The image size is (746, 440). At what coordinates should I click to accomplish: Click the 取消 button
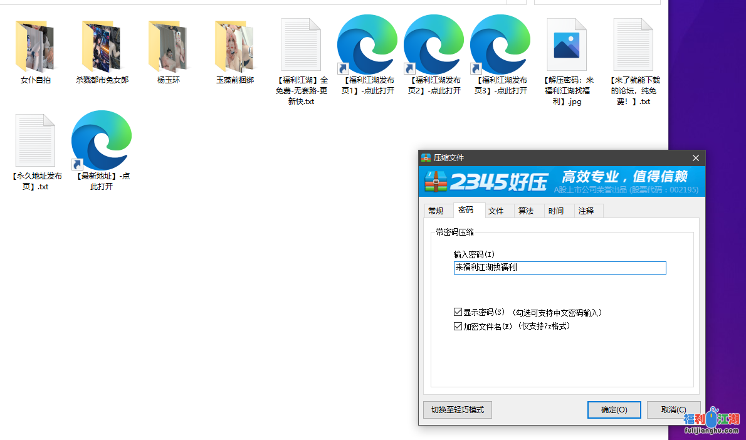[673, 409]
